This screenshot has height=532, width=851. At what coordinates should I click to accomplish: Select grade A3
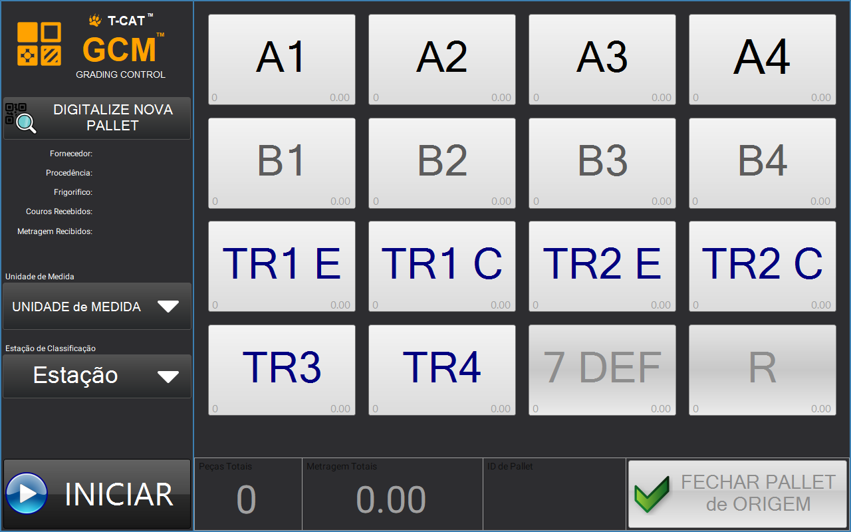(x=602, y=60)
